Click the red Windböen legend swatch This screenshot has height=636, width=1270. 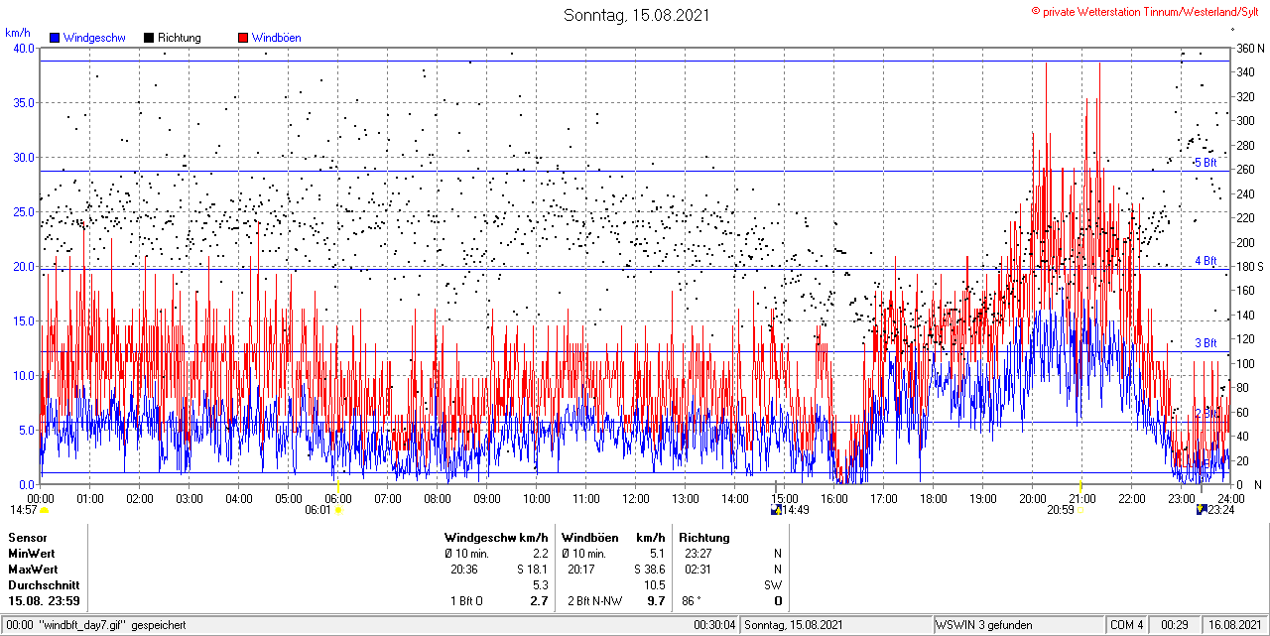[243, 38]
